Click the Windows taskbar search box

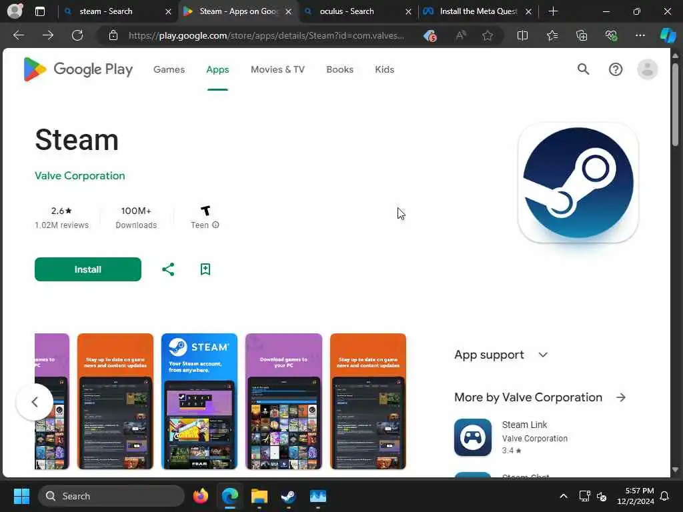(x=111, y=496)
